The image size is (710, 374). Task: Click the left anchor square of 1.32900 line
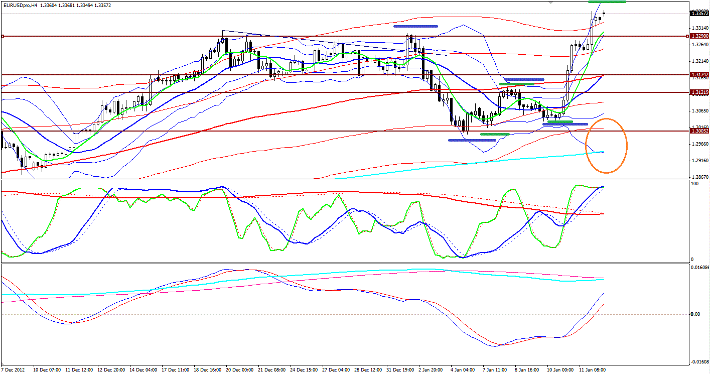pyautogui.click(x=3, y=36)
